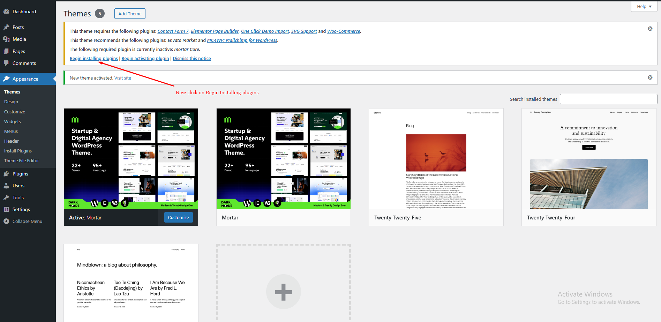Open the Contact Form 7 plugin link

click(173, 31)
